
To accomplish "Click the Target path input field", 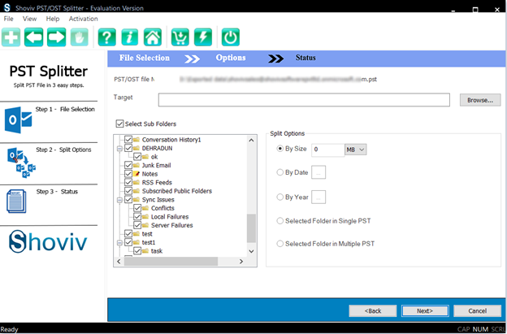I will point(304,100).
